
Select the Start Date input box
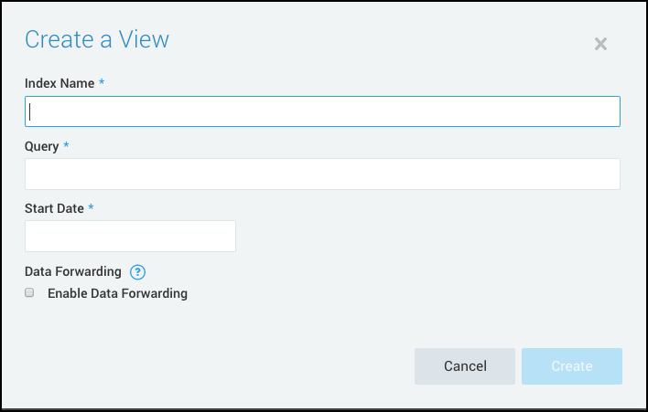tap(130, 236)
